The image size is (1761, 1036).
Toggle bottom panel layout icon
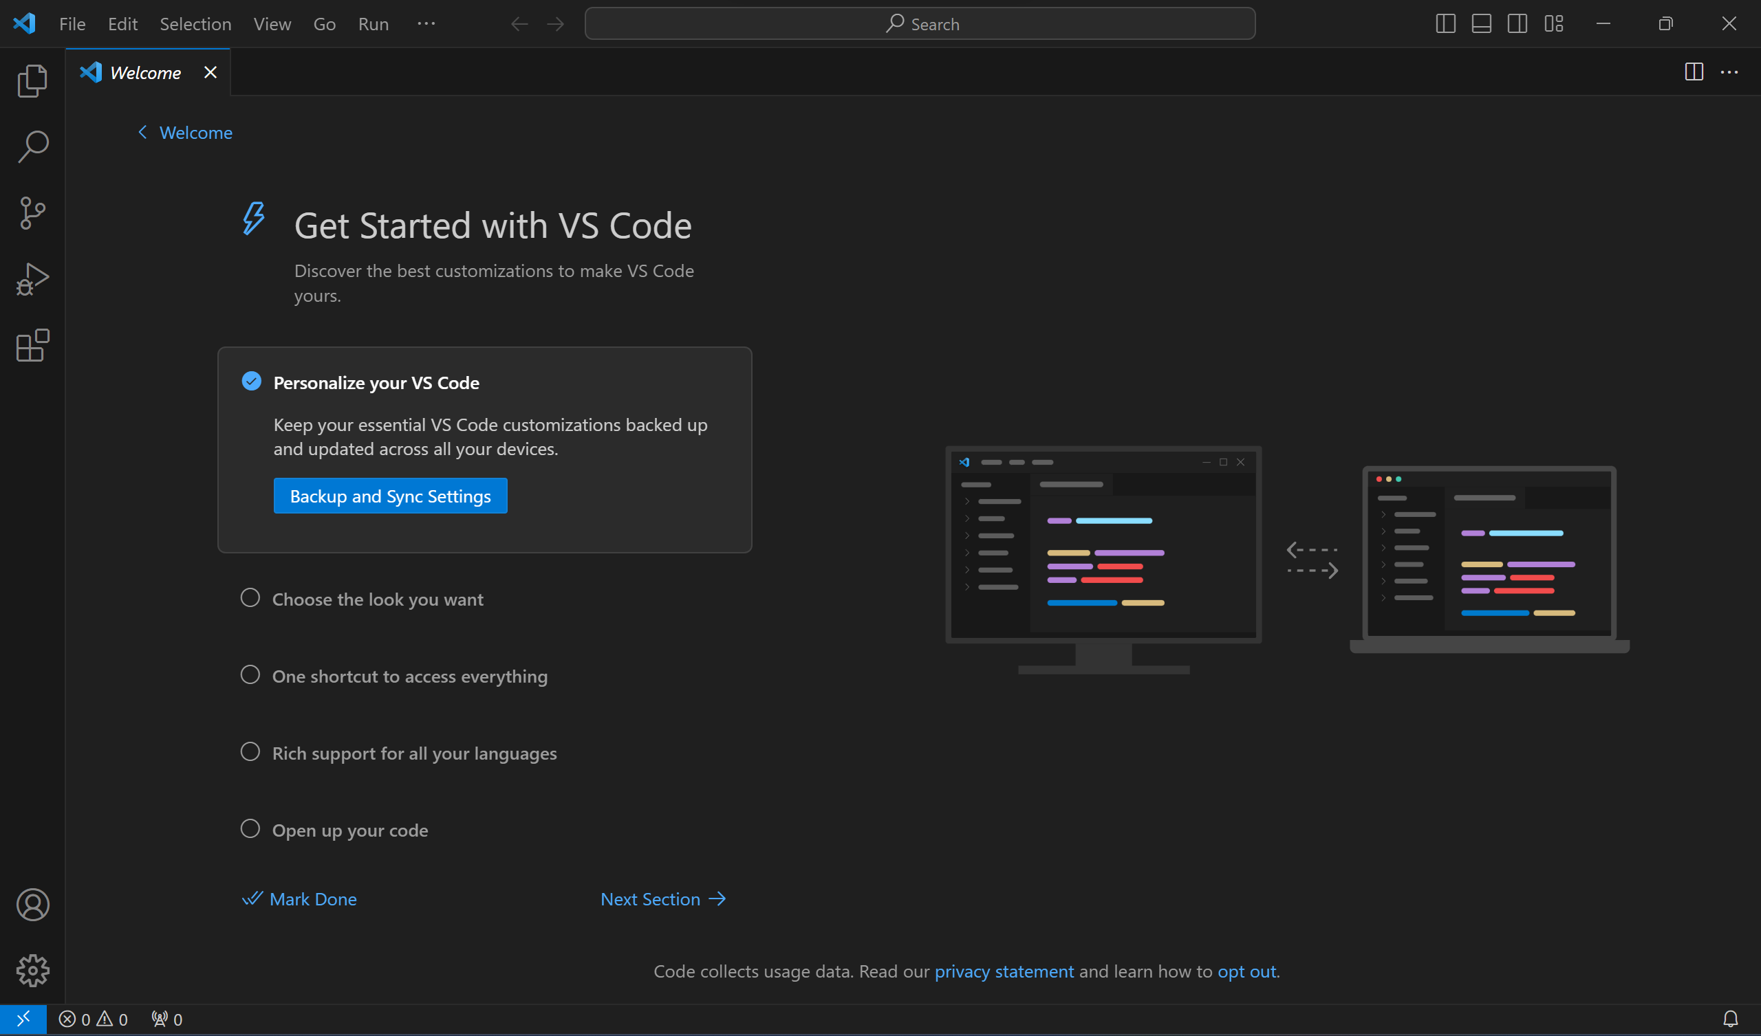pyautogui.click(x=1481, y=24)
